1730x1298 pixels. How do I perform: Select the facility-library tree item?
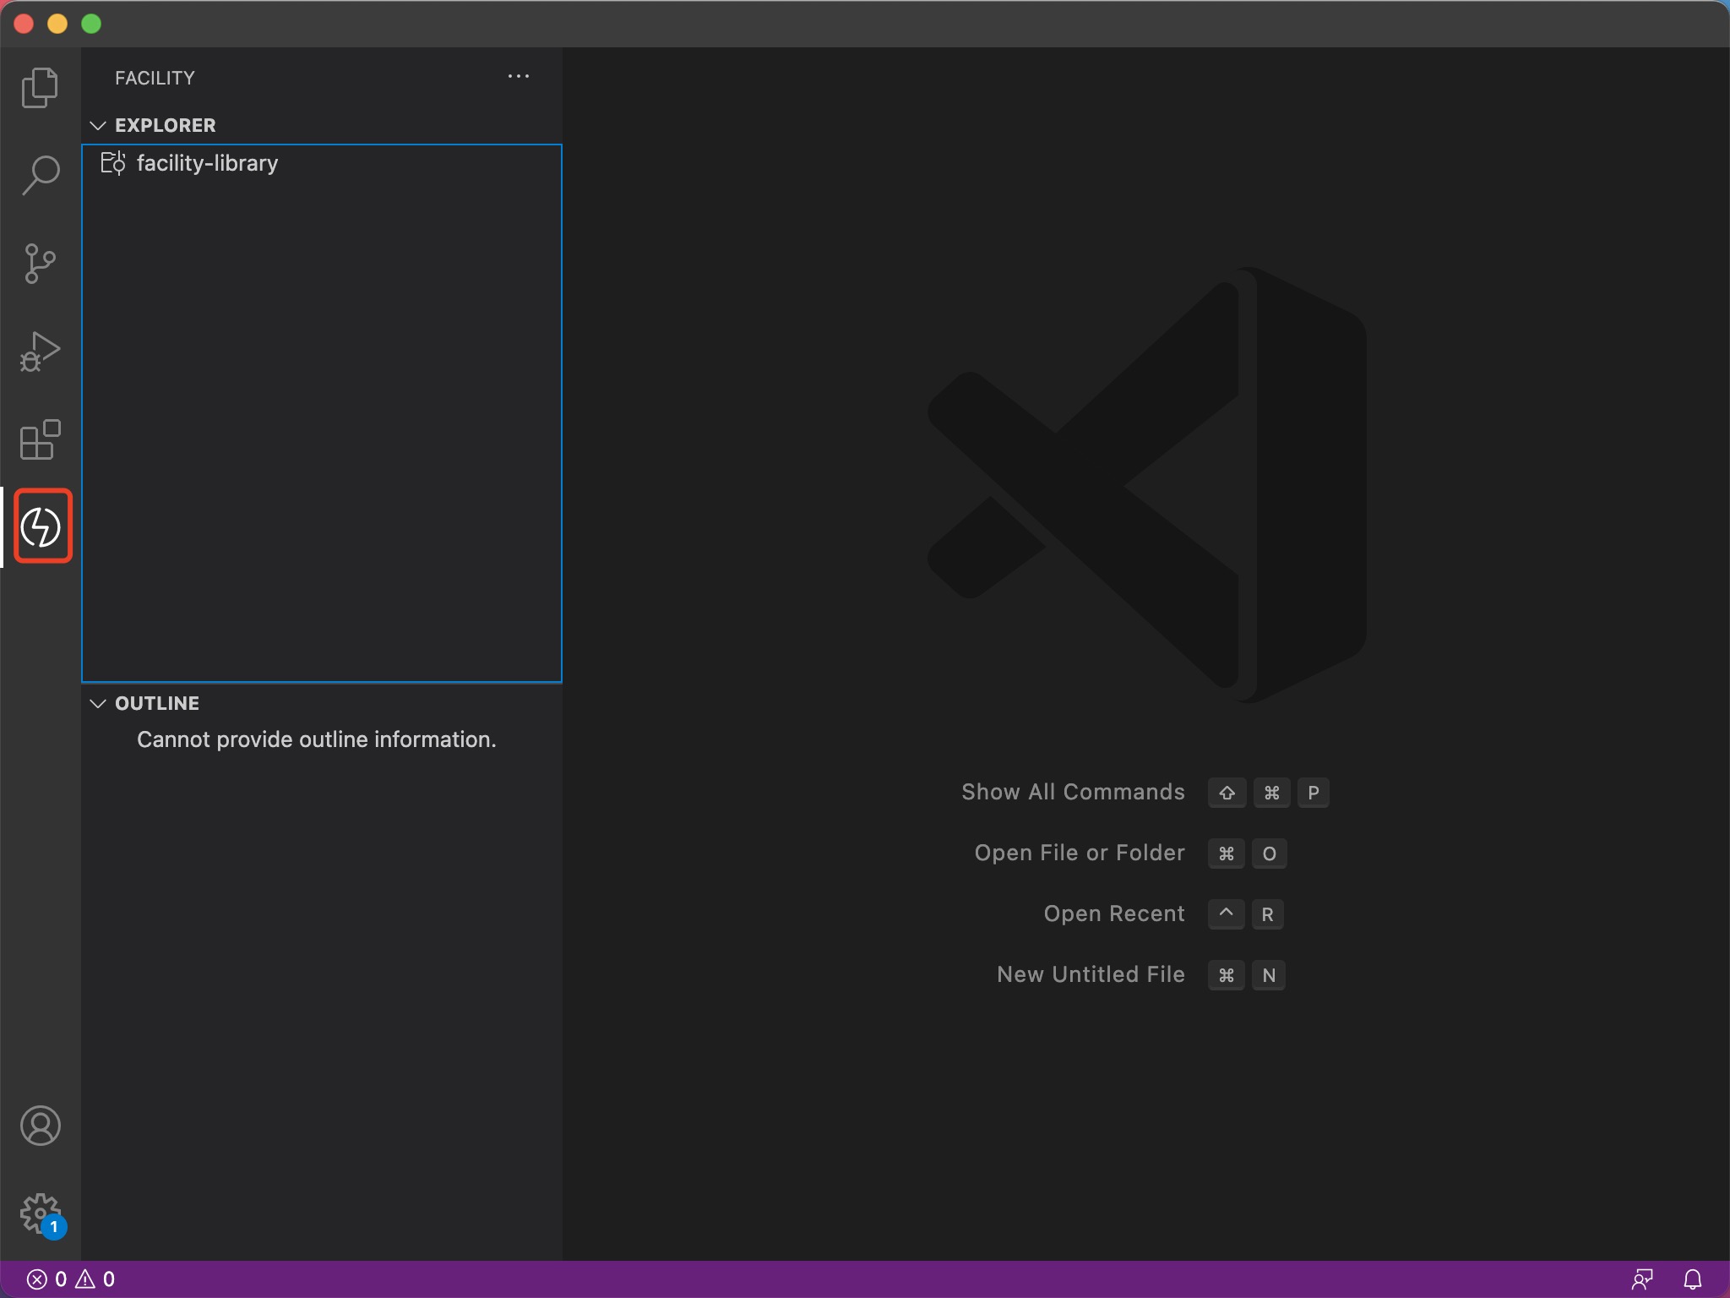207,163
